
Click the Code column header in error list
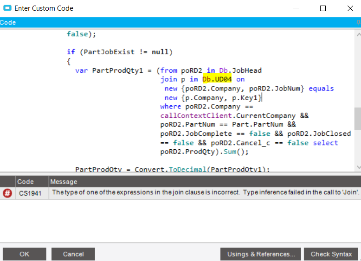click(x=32, y=182)
